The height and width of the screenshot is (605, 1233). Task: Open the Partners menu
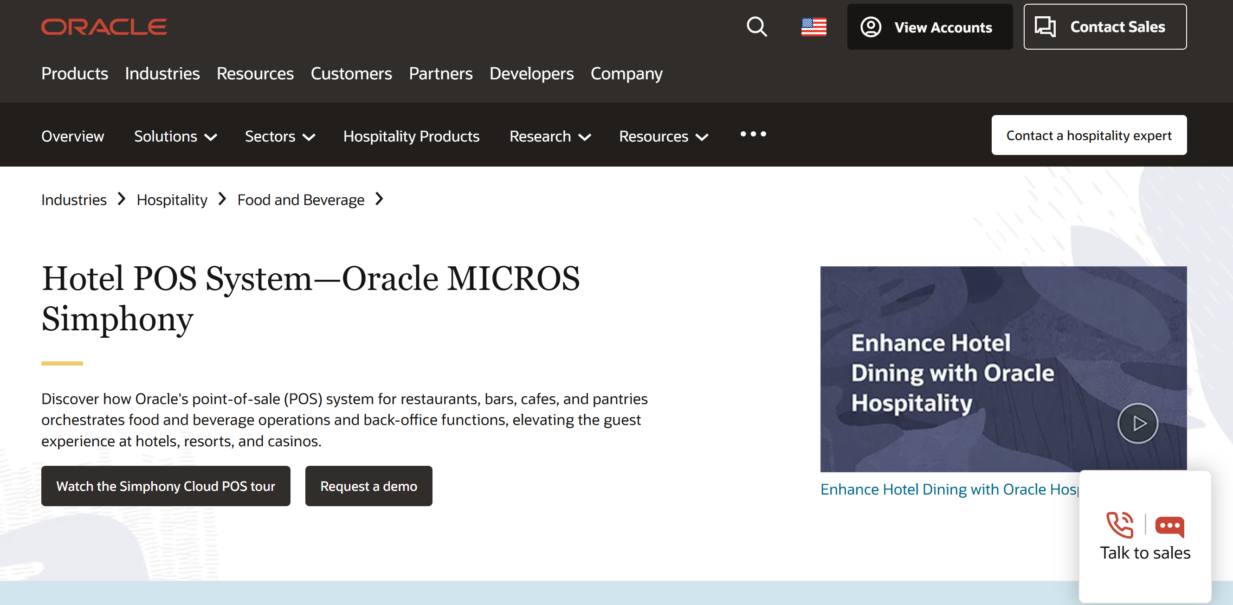pos(440,73)
